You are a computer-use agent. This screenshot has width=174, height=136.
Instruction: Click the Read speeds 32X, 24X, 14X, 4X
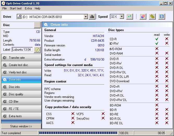click(x=91, y=75)
